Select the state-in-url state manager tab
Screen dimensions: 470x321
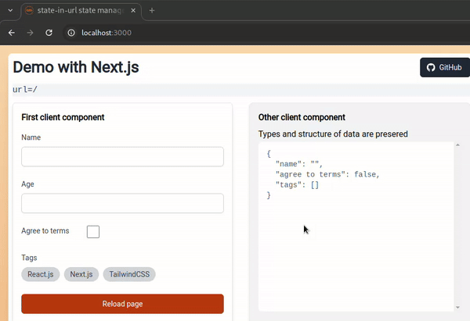click(x=81, y=11)
